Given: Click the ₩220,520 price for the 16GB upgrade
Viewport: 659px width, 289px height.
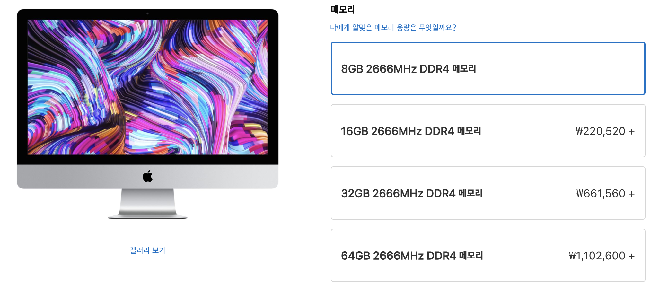Looking at the screenshot, I should tap(600, 131).
